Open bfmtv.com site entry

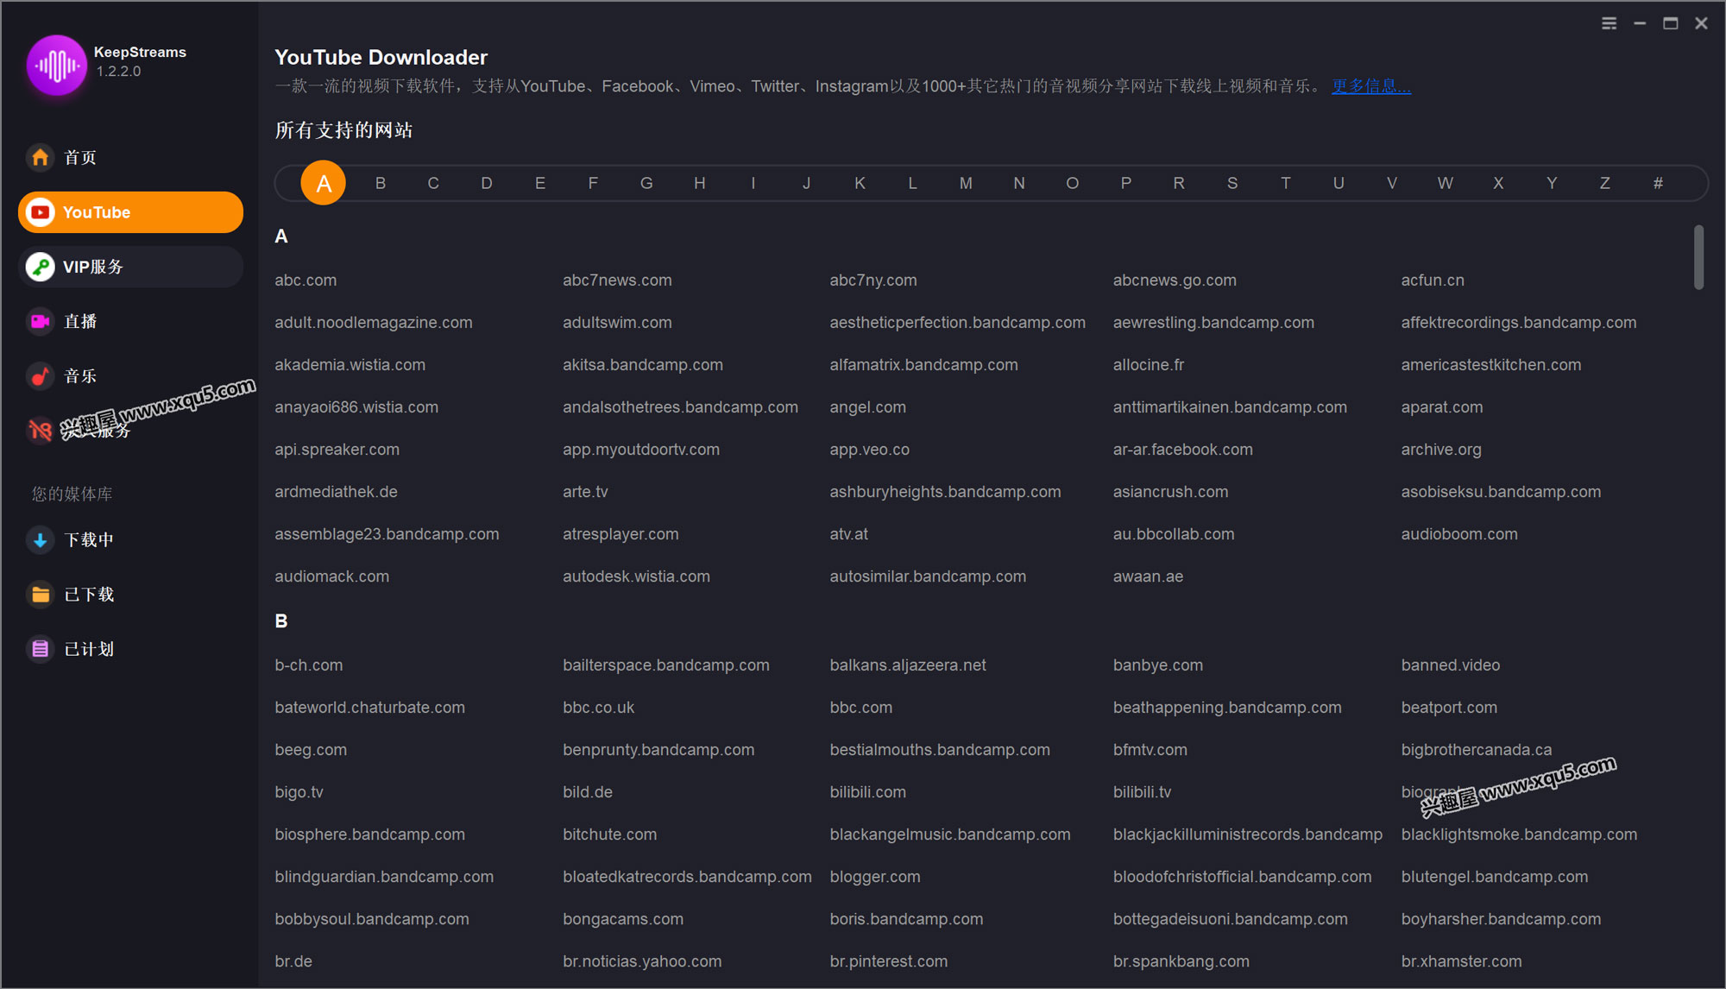[1150, 750]
